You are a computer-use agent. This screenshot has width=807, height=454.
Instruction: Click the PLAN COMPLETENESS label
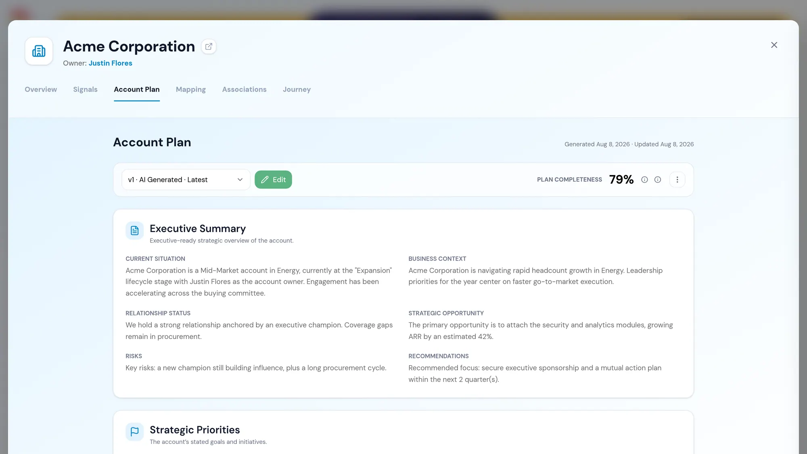coord(569,180)
